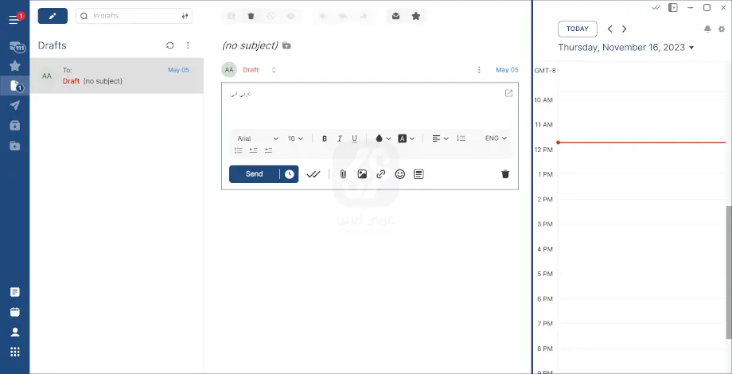Click the snooze icon in top toolbar
The width and height of the screenshot is (732, 374).
coord(291,16)
